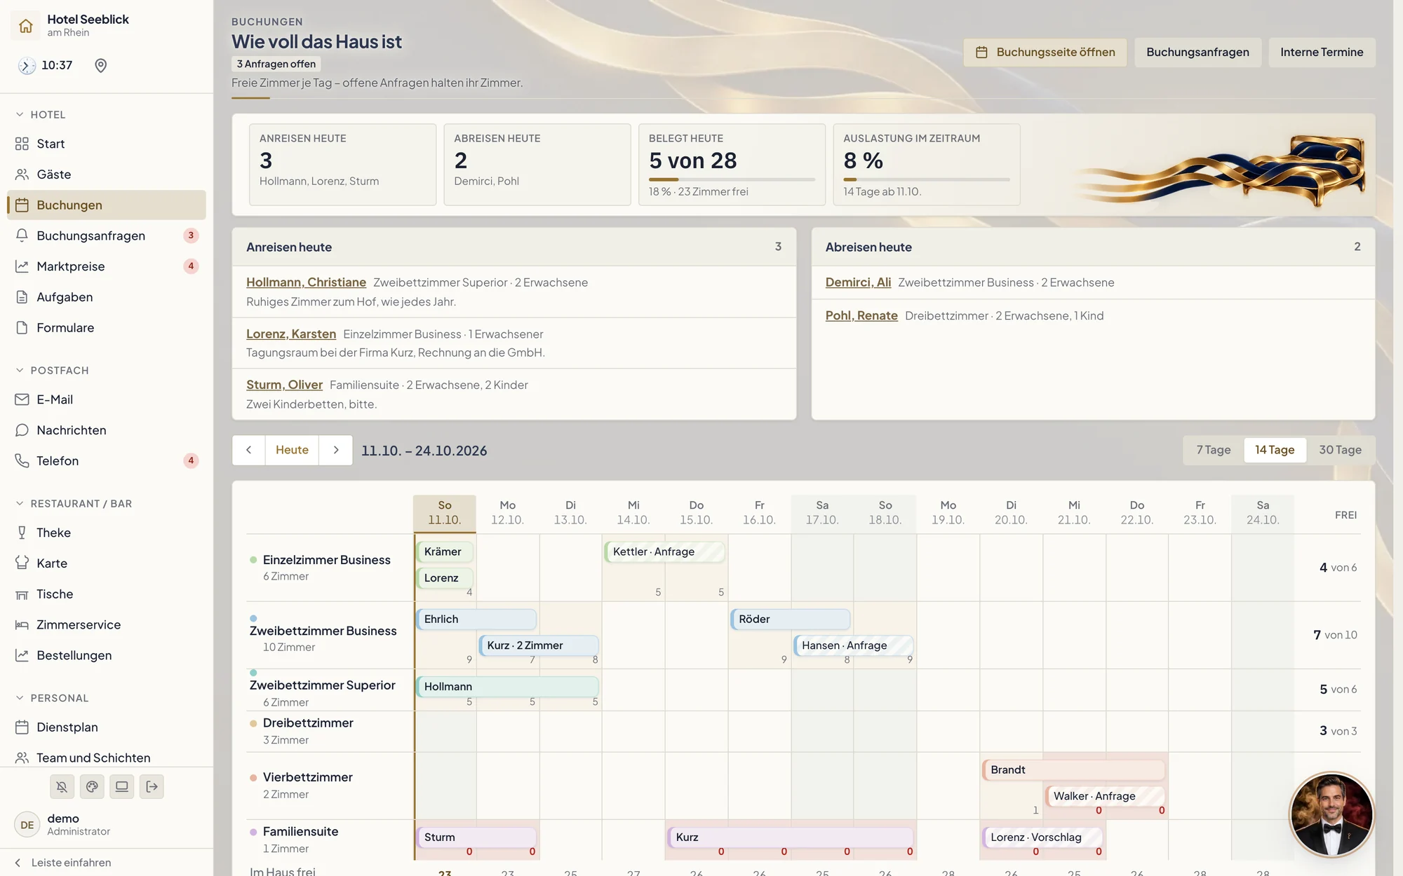
Task: Open the Kettler · Anfrage booking bar
Action: click(x=664, y=552)
